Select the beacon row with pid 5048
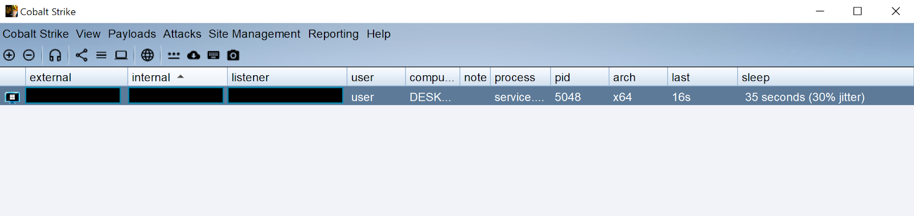Viewport: 914px width, 216px height. point(457,96)
